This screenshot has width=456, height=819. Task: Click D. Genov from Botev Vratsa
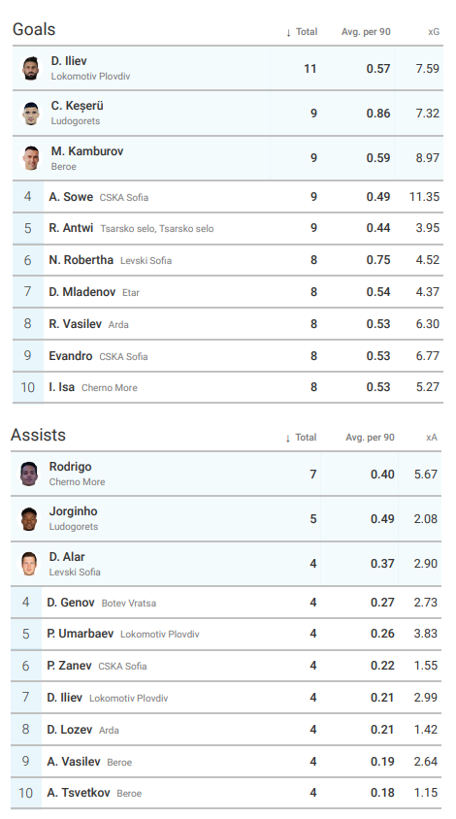click(x=71, y=603)
